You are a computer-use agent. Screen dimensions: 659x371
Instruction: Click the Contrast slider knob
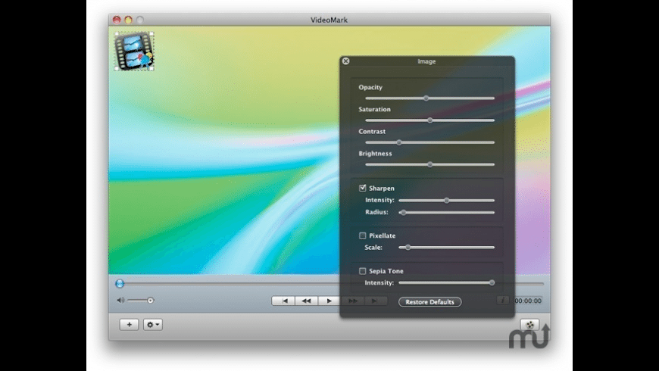pyautogui.click(x=399, y=142)
